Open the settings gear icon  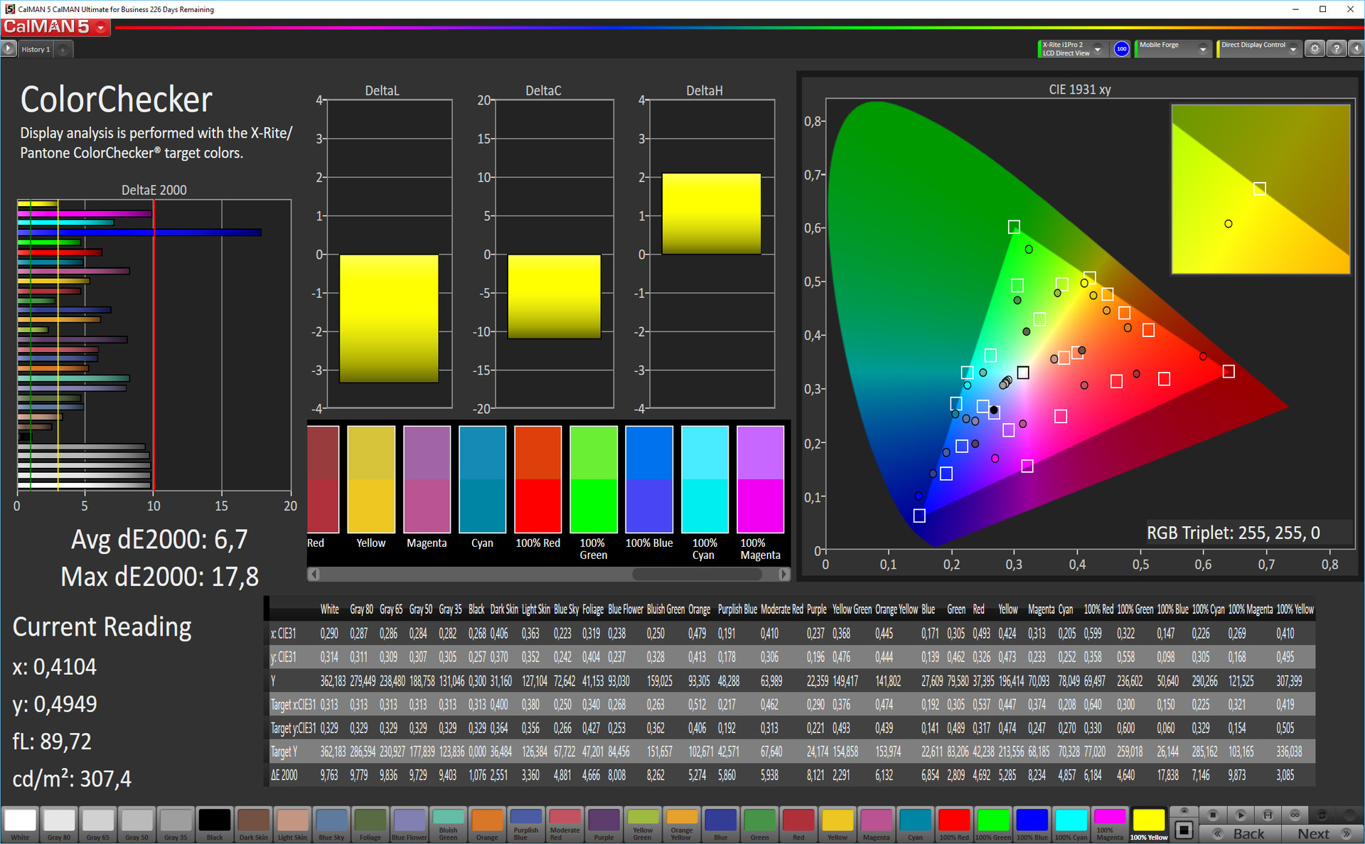1315,49
